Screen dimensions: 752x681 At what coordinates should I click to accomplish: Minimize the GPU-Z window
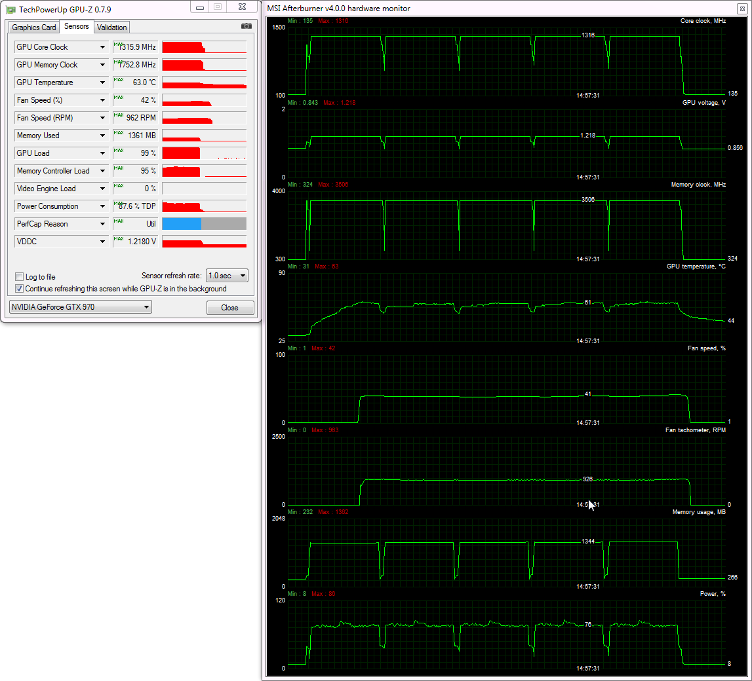coord(200,7)
